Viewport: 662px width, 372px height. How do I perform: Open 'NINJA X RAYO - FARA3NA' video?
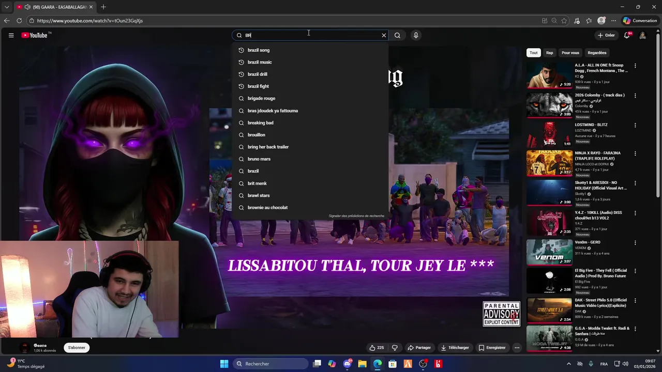[549, 163]
